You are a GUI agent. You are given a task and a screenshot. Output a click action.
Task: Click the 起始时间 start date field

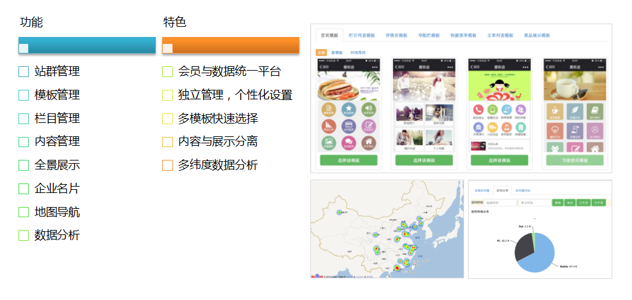(500, 203)
